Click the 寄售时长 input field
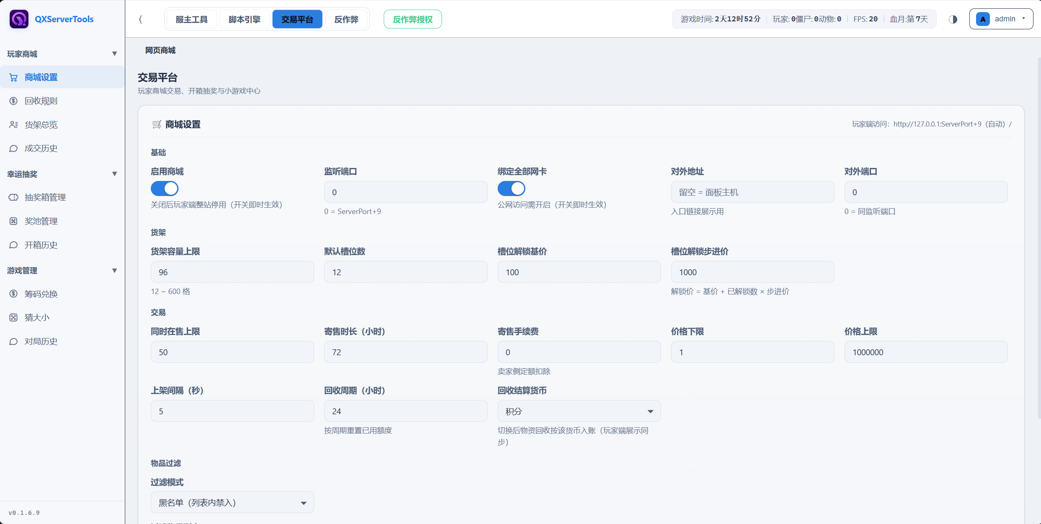The image size is (1041, 524). pos(406,352)
